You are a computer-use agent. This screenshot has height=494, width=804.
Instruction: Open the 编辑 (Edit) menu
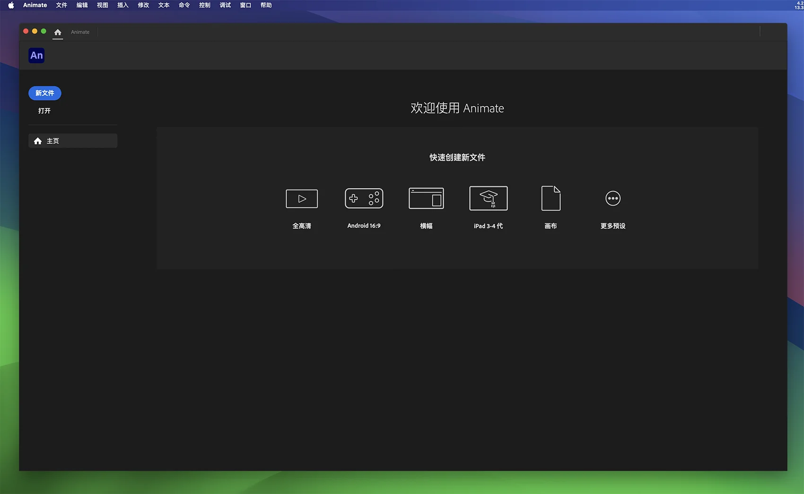pyautogui.click(x=82, y=5)
